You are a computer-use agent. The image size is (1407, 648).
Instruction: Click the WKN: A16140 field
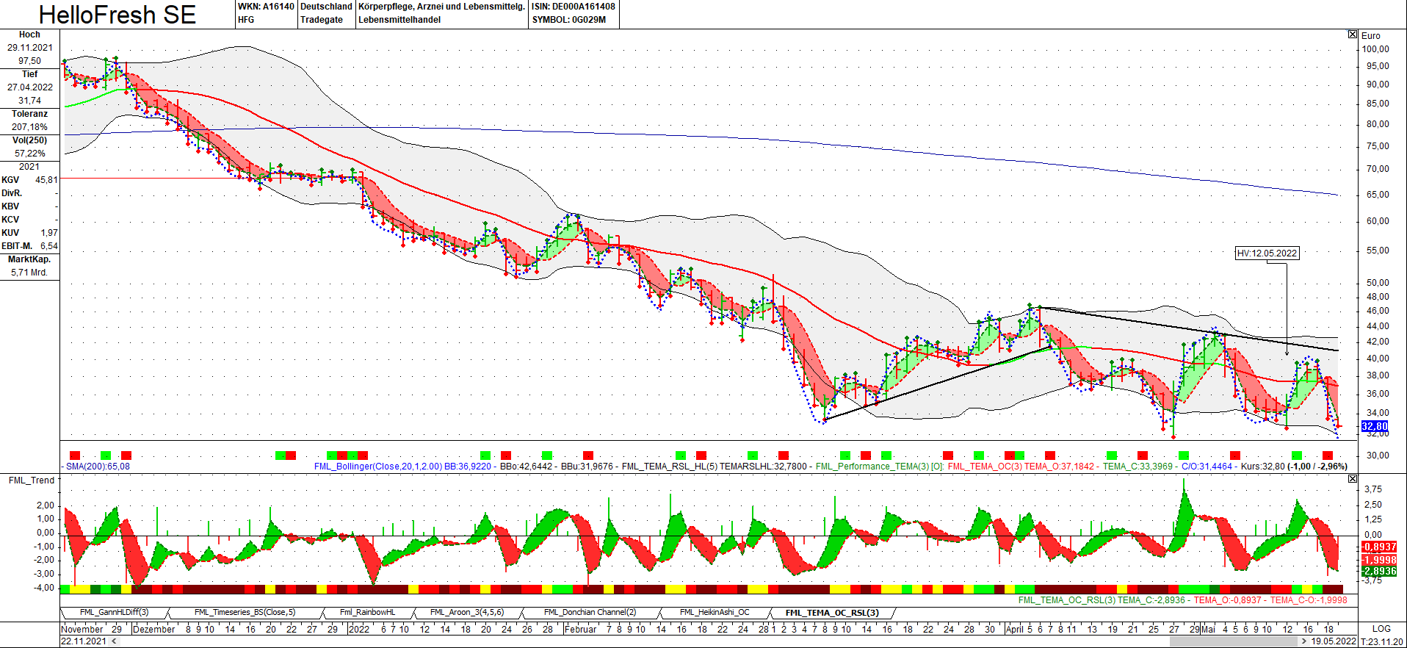(266, 7)
